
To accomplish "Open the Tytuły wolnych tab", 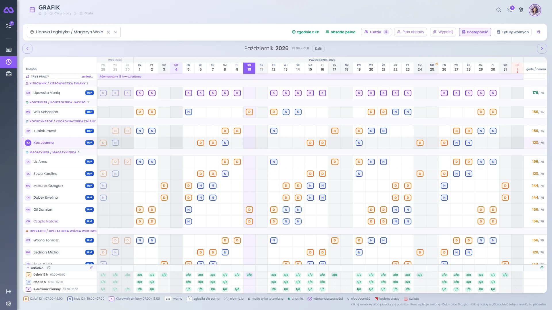I will click(513, 32).
